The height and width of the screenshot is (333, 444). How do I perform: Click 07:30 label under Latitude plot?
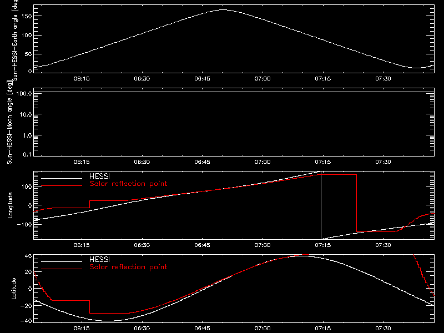[383, 328]
